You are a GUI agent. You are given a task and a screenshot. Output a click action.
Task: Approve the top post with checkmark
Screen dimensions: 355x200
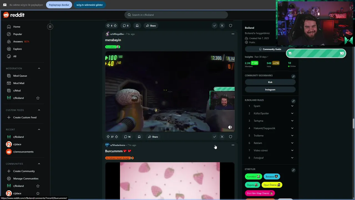(214, 26)
